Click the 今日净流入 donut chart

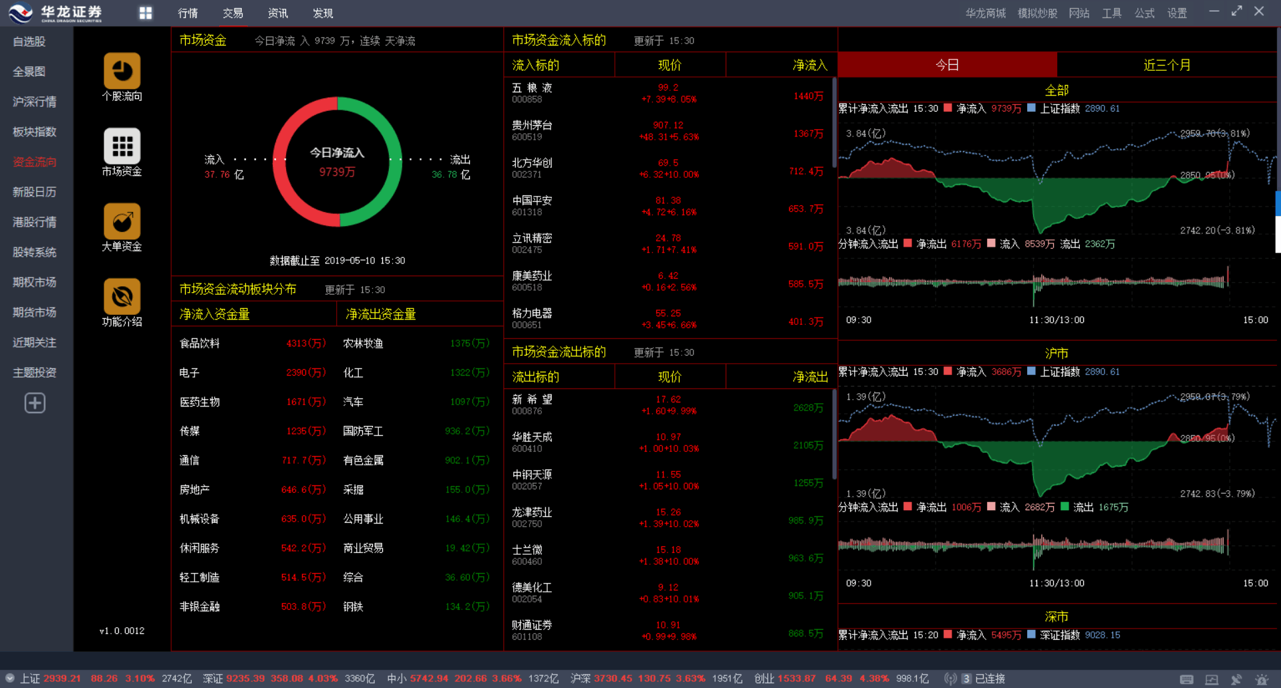tap(337, 162)
